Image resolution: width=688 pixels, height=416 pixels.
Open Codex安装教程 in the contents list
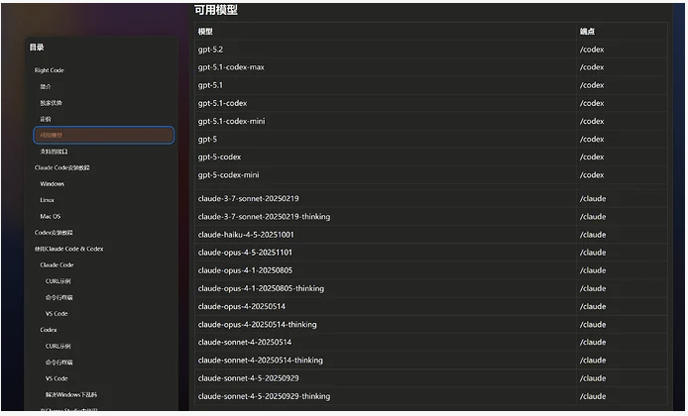coord(54,233)
